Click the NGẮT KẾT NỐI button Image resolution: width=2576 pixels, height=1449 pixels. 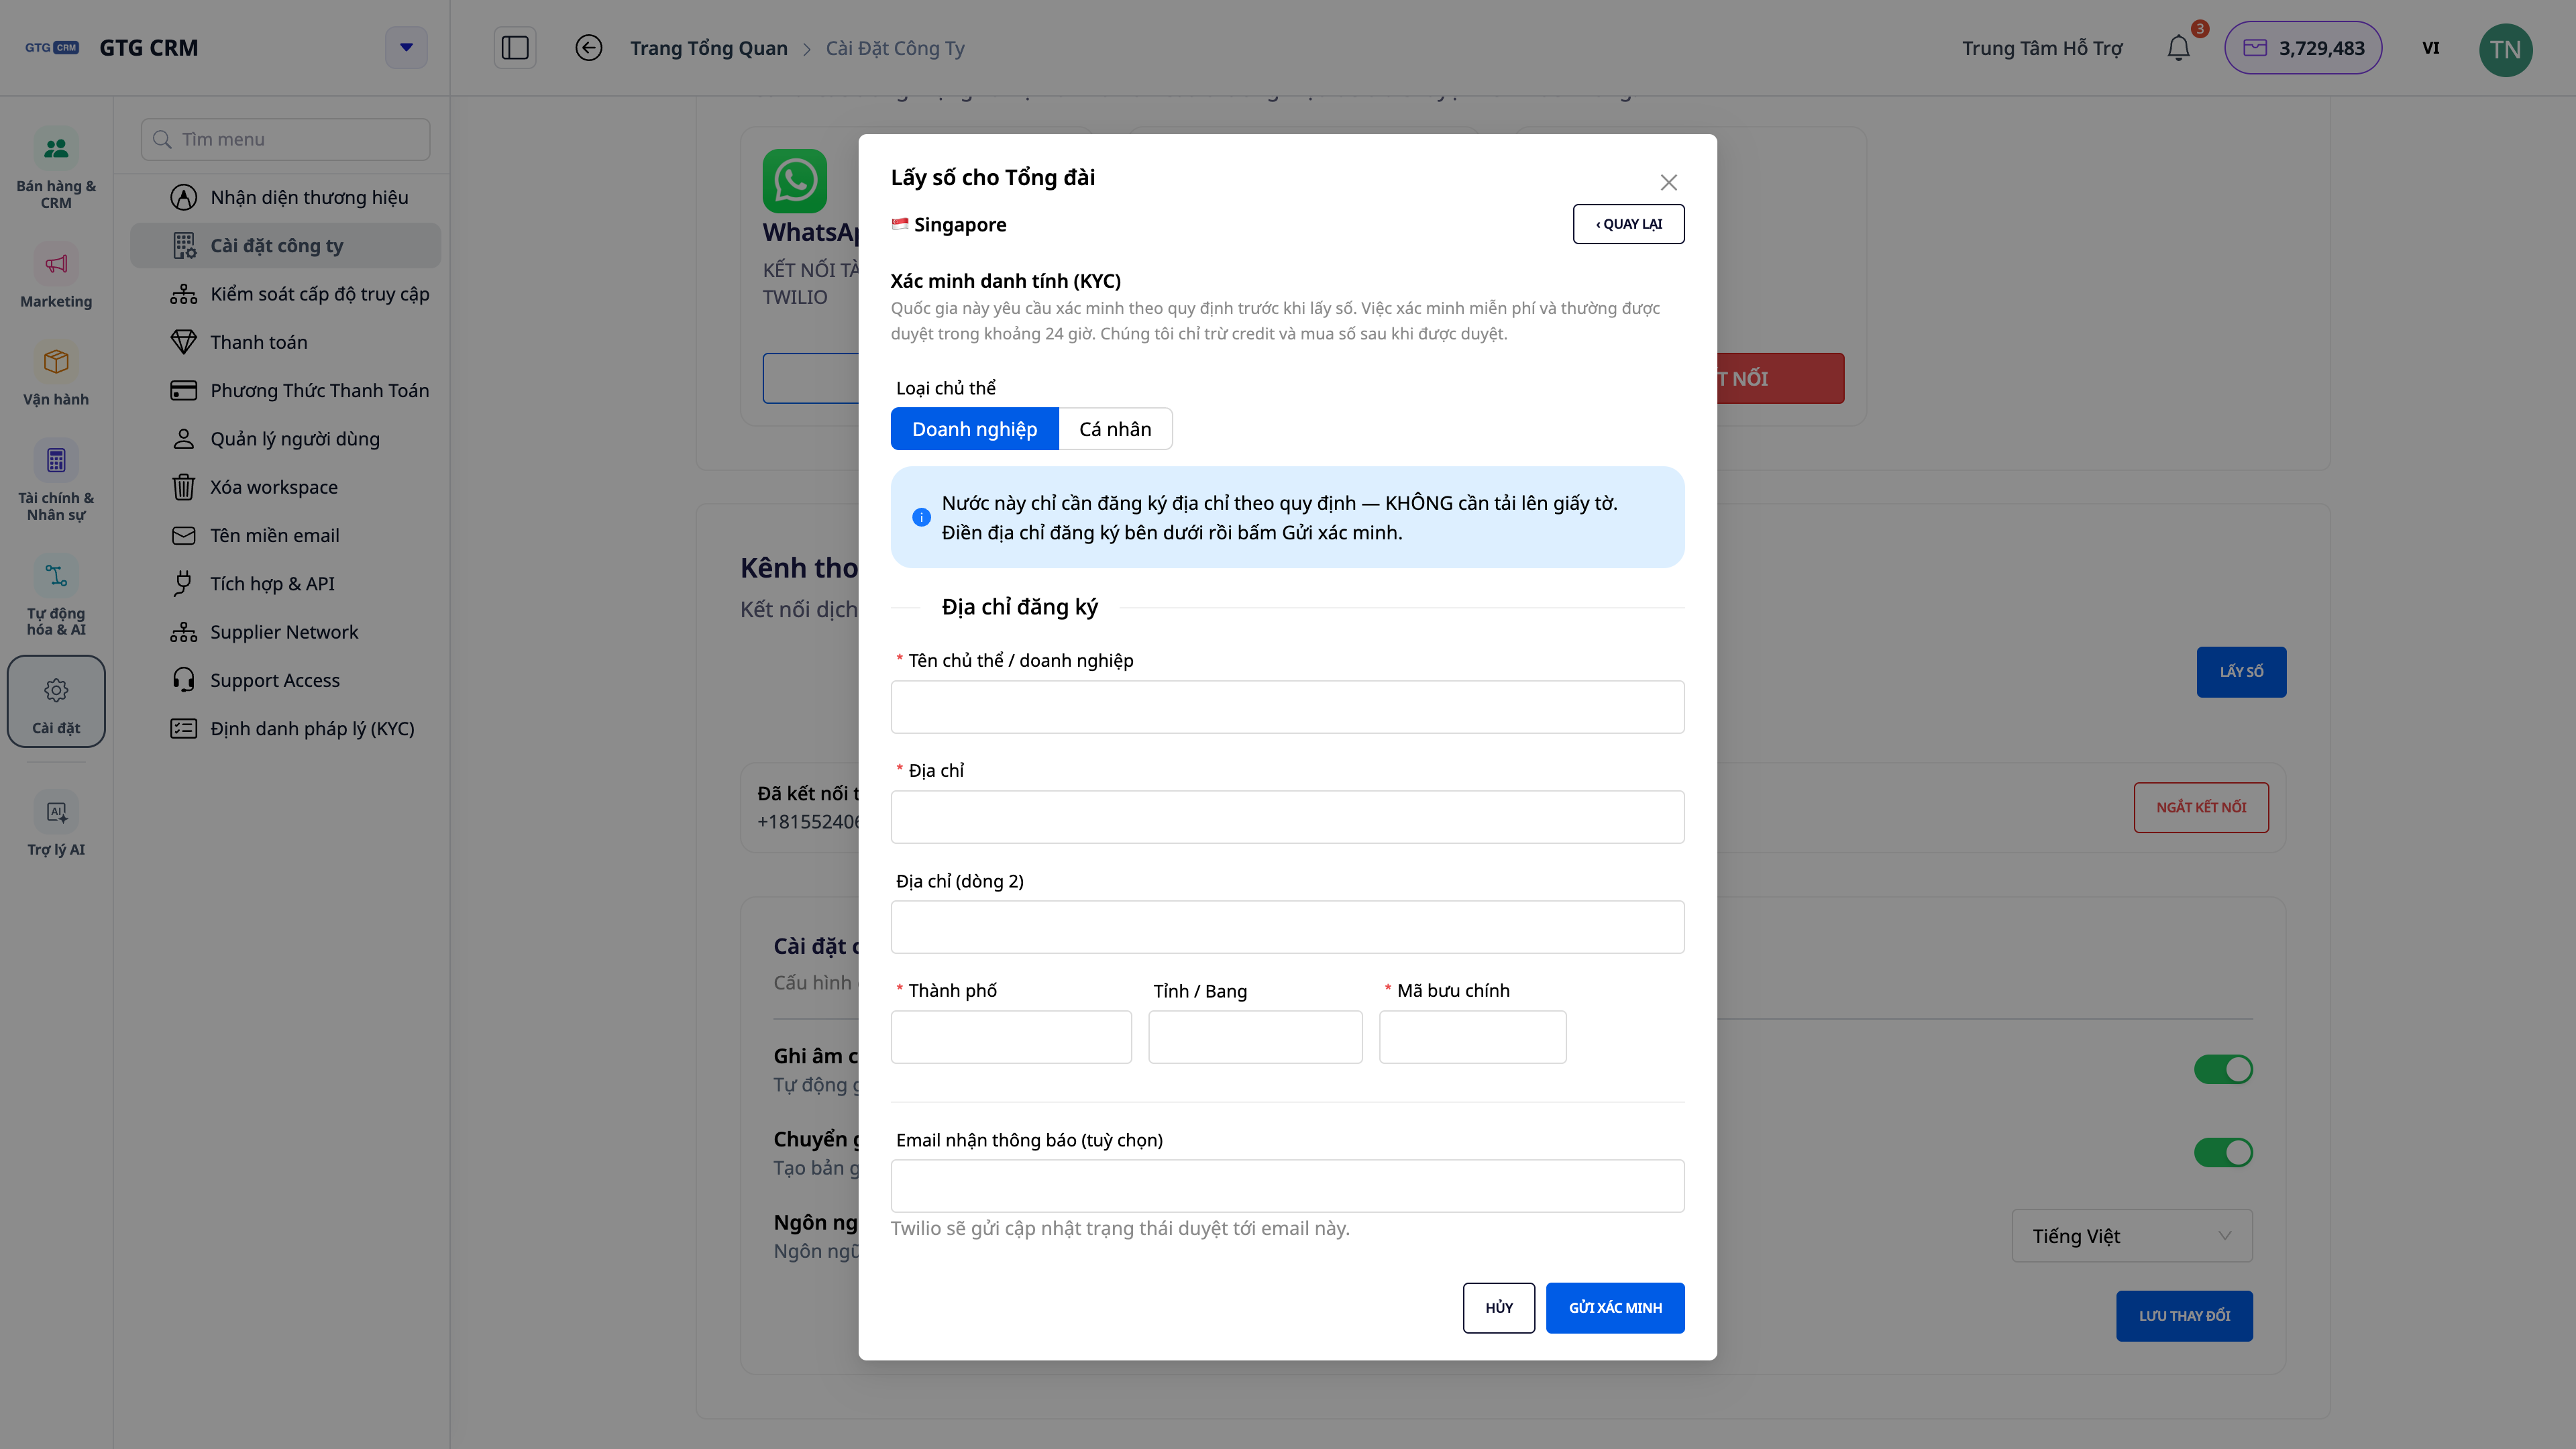(x=2201, y=807)
